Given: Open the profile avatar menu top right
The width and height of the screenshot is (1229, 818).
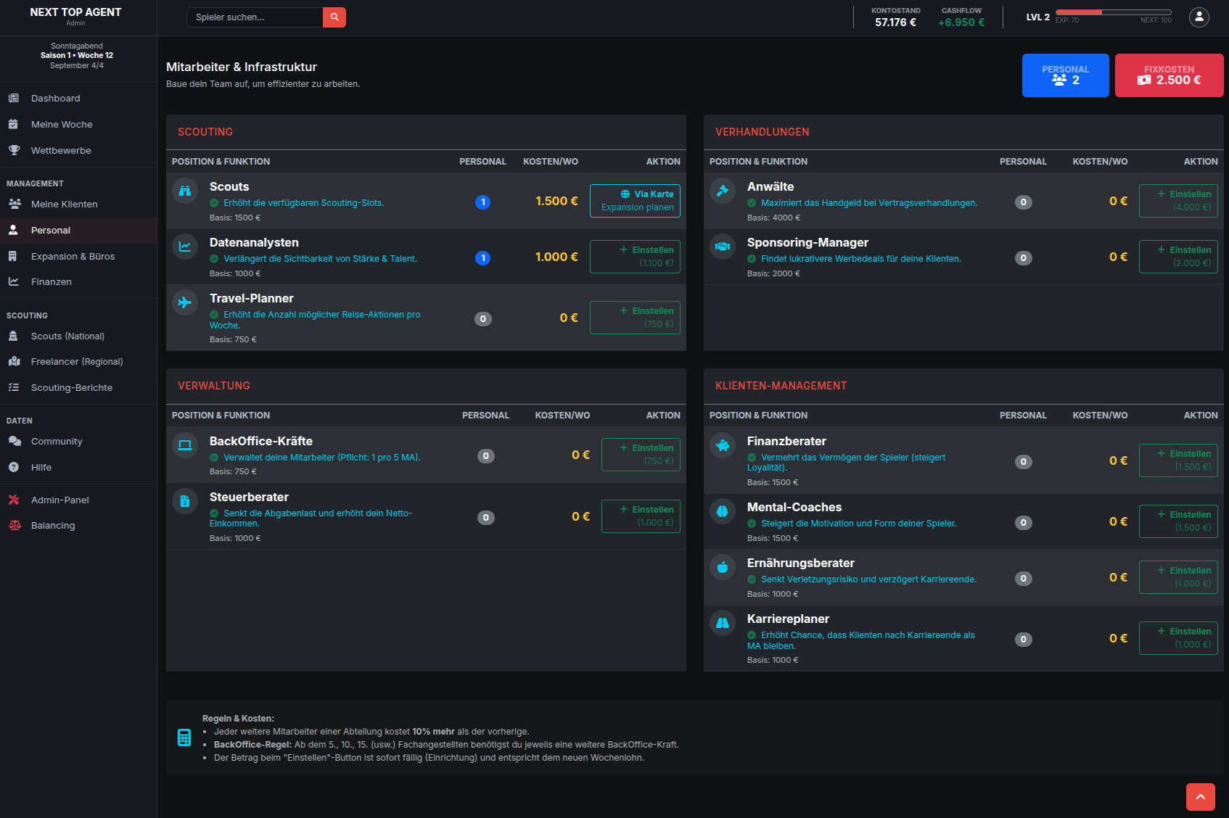Looking at the screenshot, I should [x=1198, y=17].
